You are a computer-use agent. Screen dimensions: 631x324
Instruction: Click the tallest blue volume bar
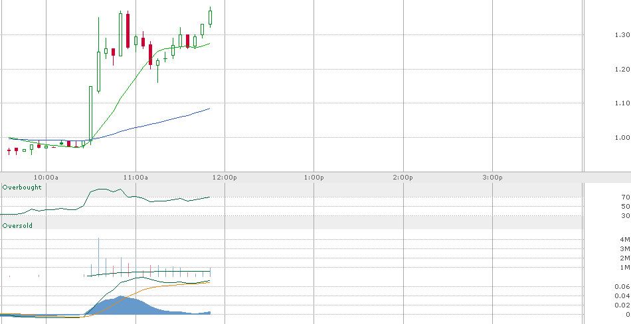coord(98,257)
